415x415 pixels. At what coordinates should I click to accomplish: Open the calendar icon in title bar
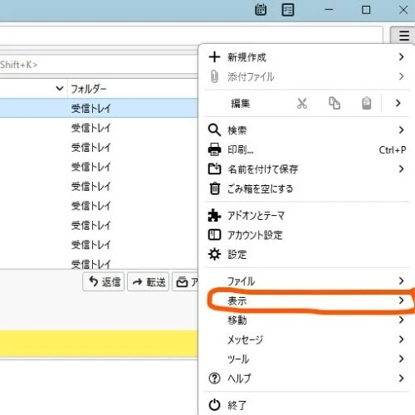tap(261, 10)
